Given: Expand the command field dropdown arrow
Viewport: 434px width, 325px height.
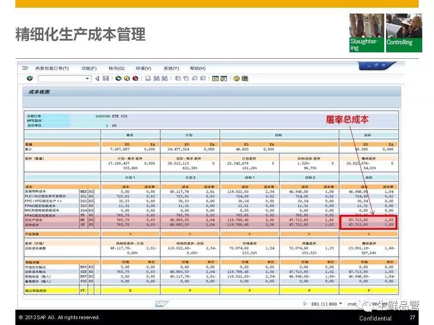Looking at the screenshot, I should (x=88, y=79).
